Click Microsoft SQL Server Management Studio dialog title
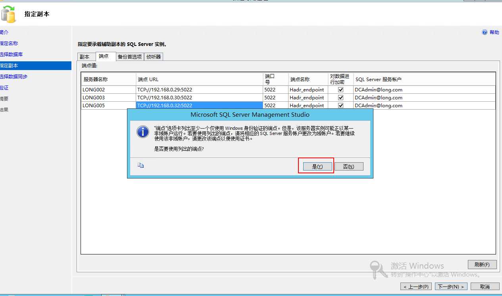 250,115
